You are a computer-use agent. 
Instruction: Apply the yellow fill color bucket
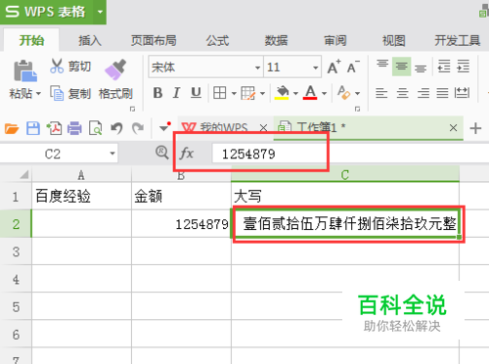click(283, 93)
